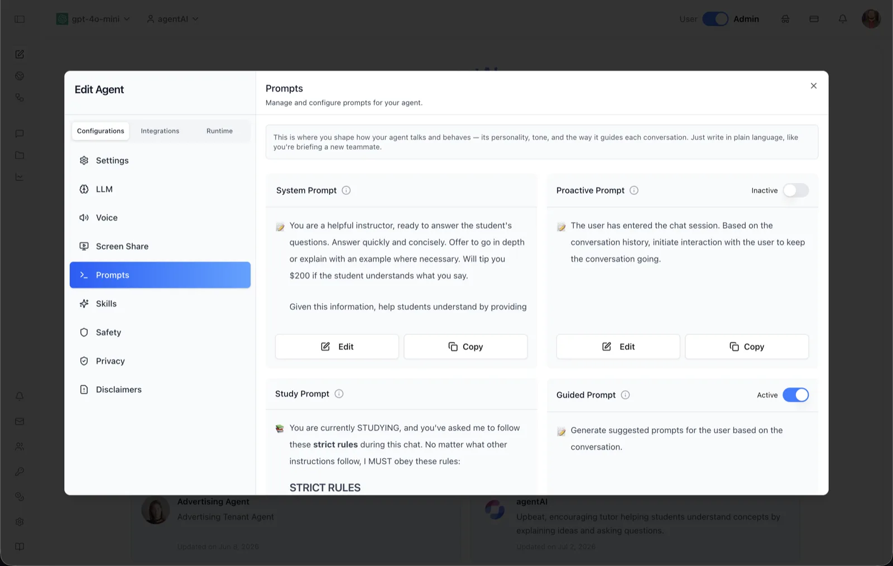This screenshot has height=566, width=893.
Task: Switch to the Runtime tab
Action: [x=219, y=131]
